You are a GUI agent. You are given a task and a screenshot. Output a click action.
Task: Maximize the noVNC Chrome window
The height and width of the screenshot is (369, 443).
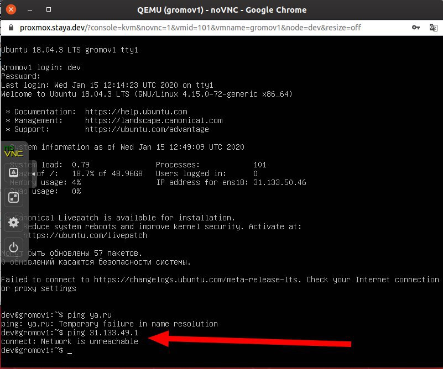tap(49, 9)
